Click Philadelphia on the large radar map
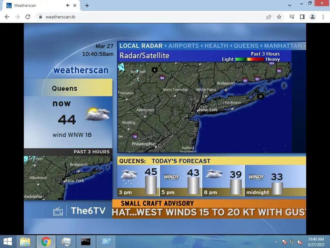330x248 pixels. (143, 144)
